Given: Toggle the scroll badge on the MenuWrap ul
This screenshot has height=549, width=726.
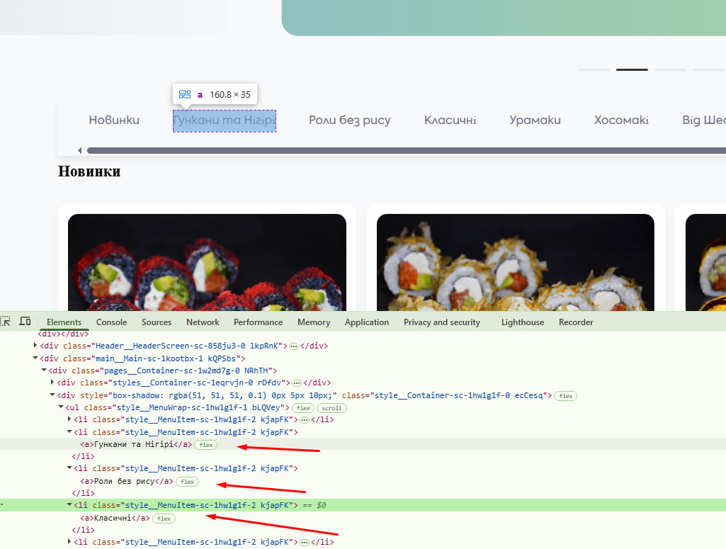Looking at the screenshot, I should click(331, 408).
